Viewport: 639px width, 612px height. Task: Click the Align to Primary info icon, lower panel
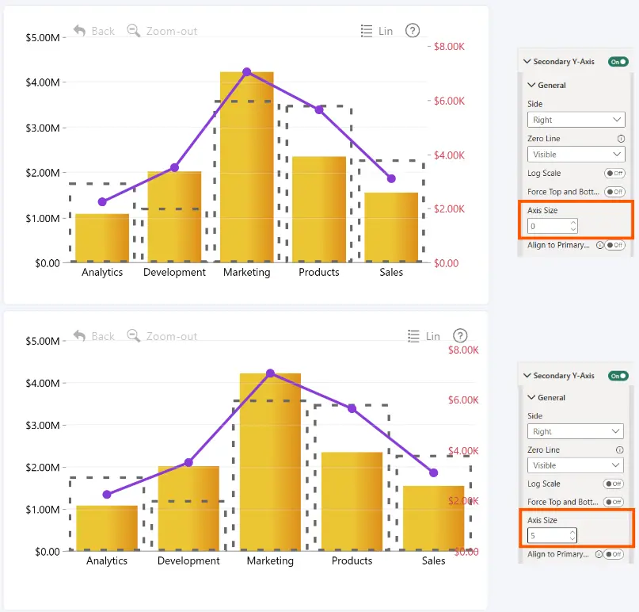click(x=599, y=554)
